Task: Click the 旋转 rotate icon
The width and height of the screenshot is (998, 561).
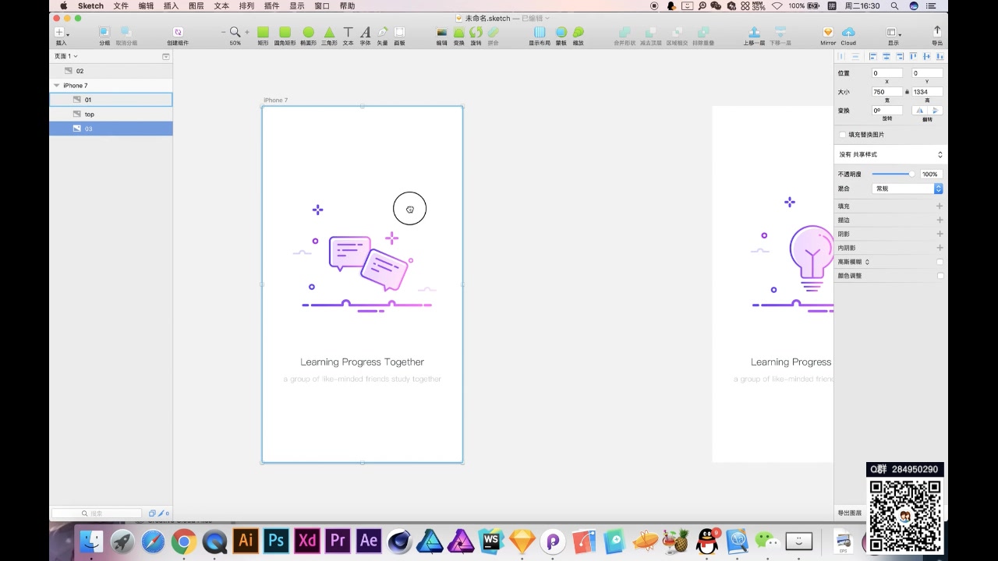Action: (x=476, y=33)
